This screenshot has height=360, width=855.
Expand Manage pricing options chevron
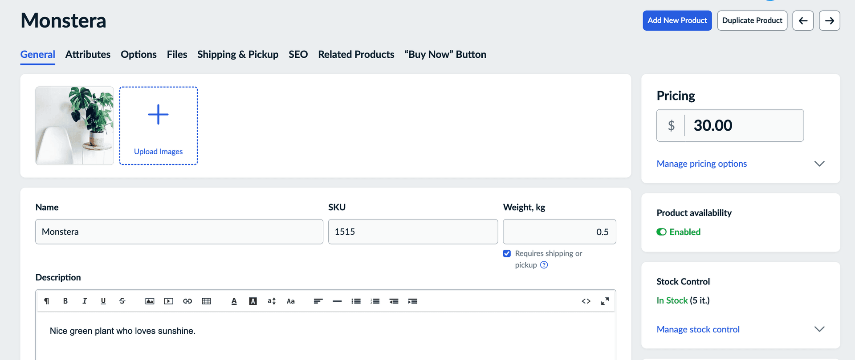(819, 164)
